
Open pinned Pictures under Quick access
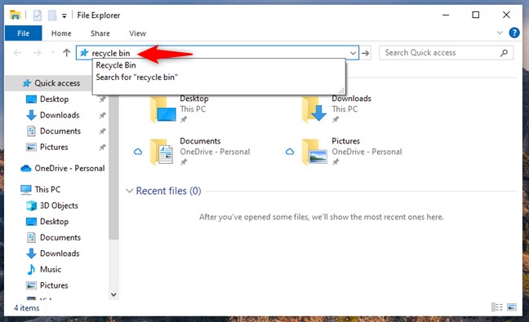click(54, 148)
